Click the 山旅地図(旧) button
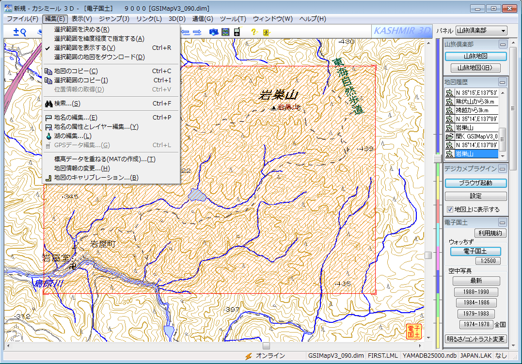Viewport: 522px width, 364px height. point(476,68)
